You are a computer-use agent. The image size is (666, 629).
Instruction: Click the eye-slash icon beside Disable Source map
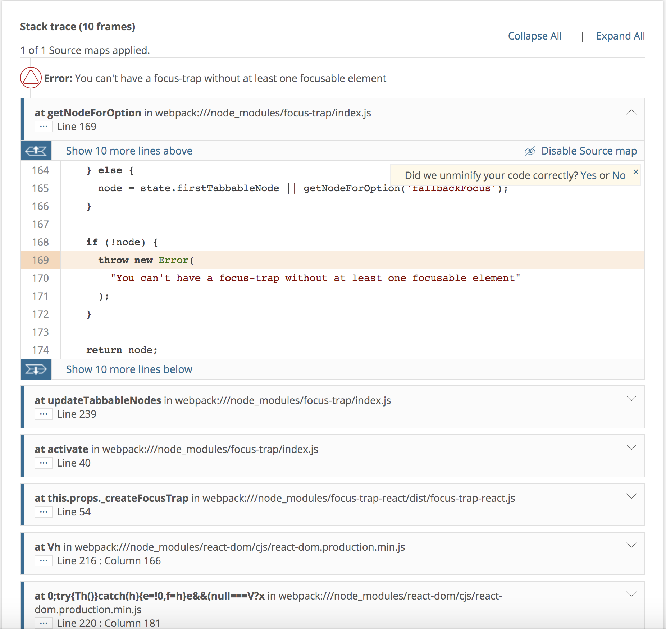530,151
